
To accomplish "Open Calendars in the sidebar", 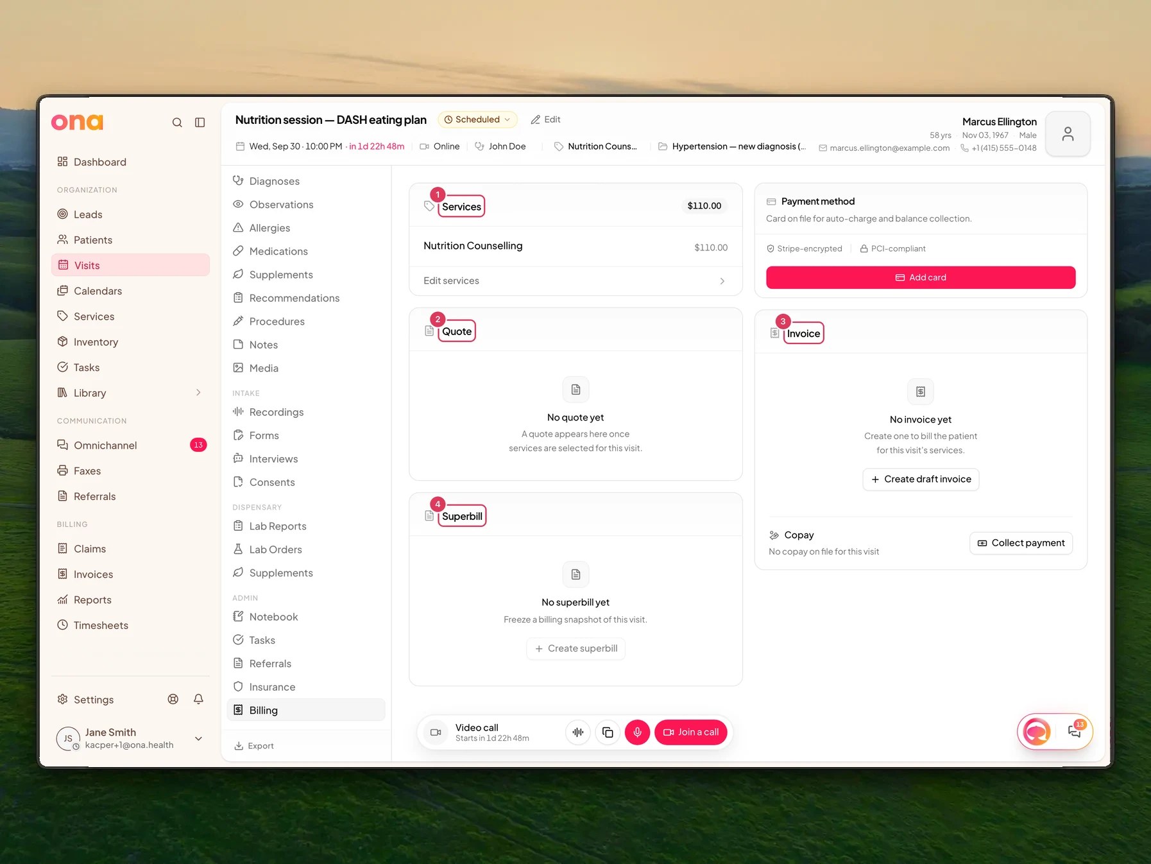I will coord(130,291).
